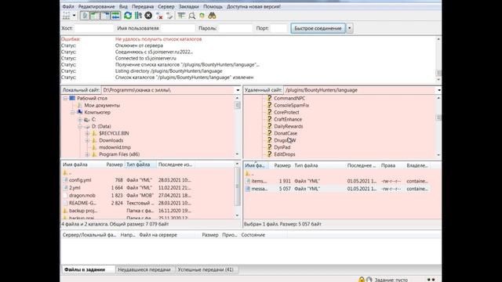Open the Закладки menu
The image size is (502, 282).
188,6
